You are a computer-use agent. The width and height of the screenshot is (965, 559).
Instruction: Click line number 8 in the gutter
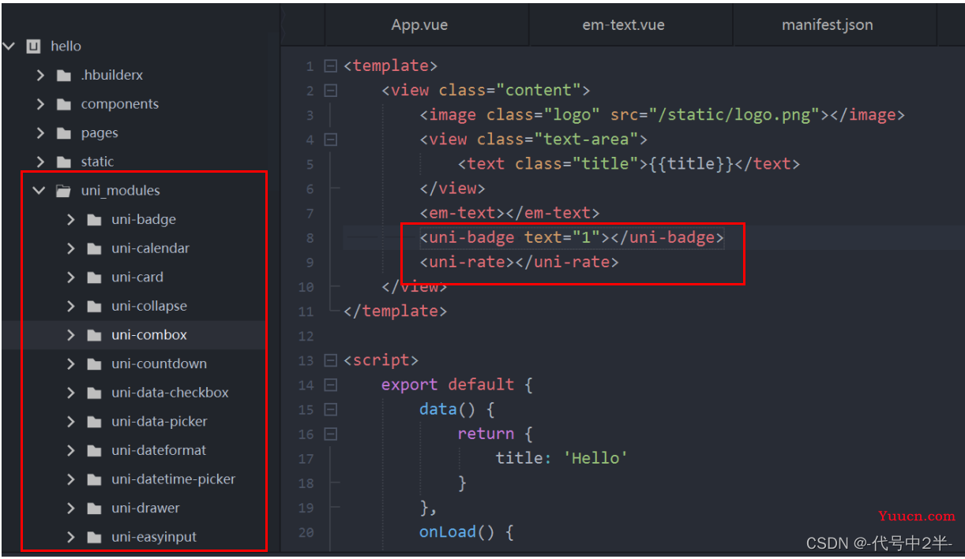tap(310, 238)
